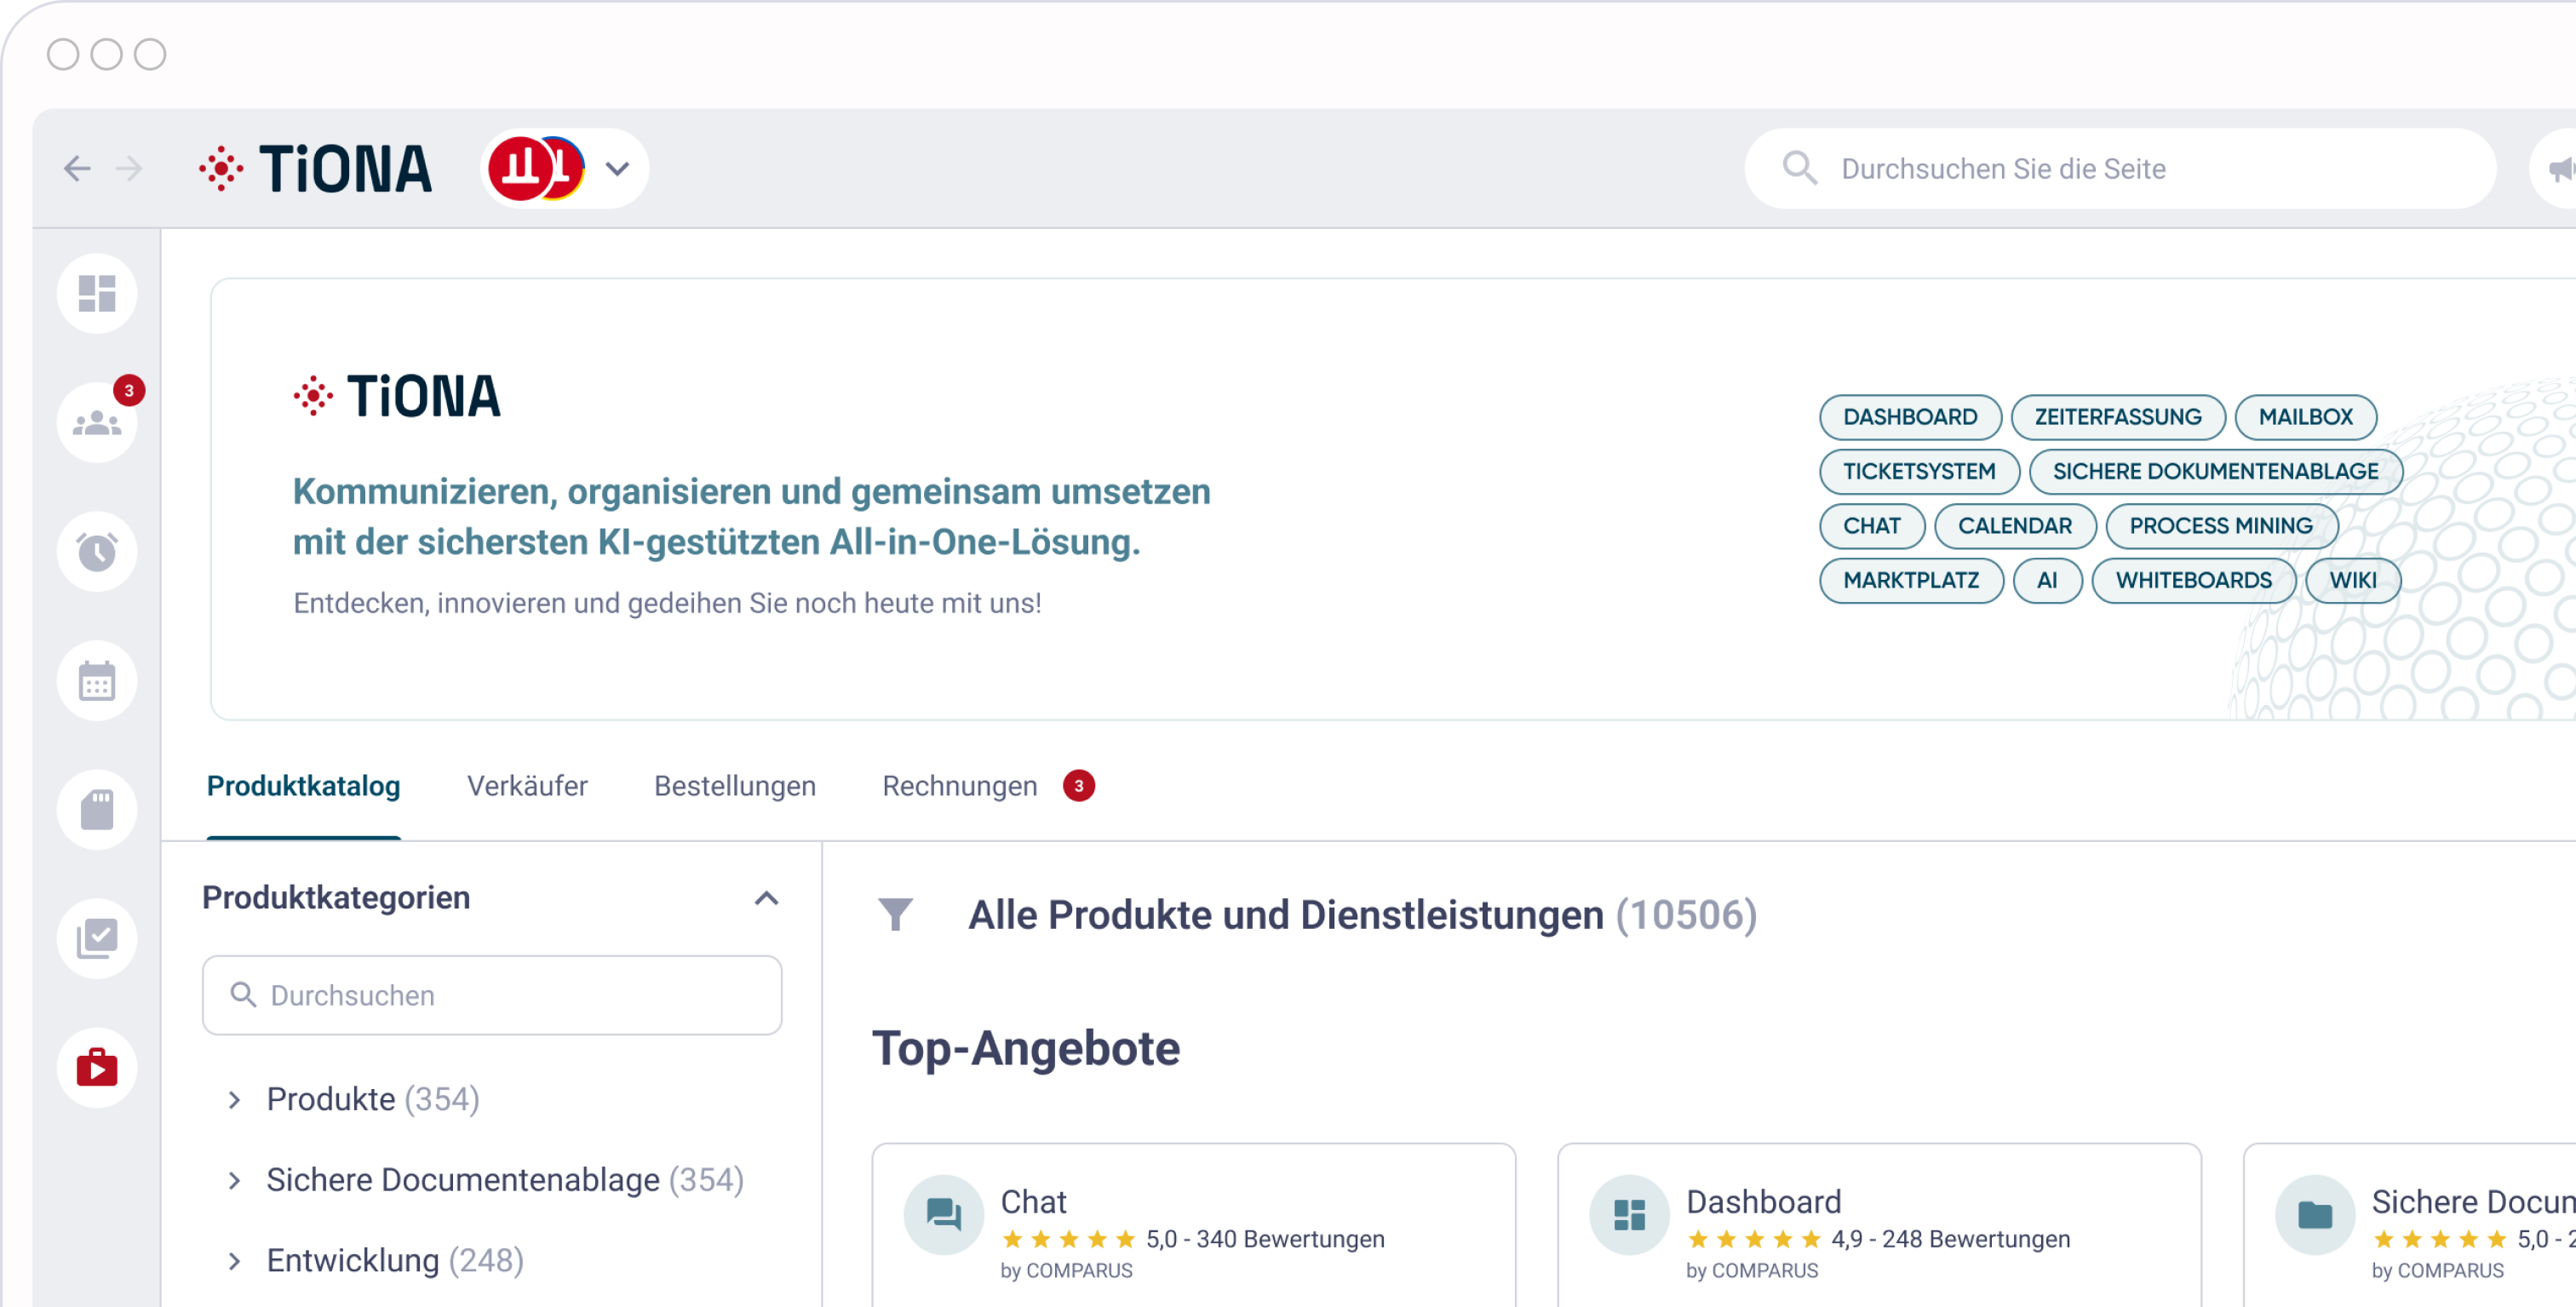Select the time tracking alarm clock icon

click(97, 551)
